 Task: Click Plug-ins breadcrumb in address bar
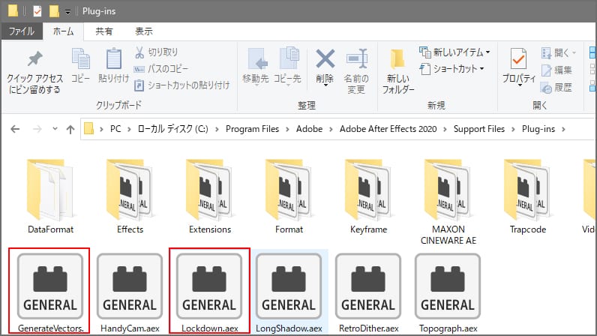tap(538, 129)
